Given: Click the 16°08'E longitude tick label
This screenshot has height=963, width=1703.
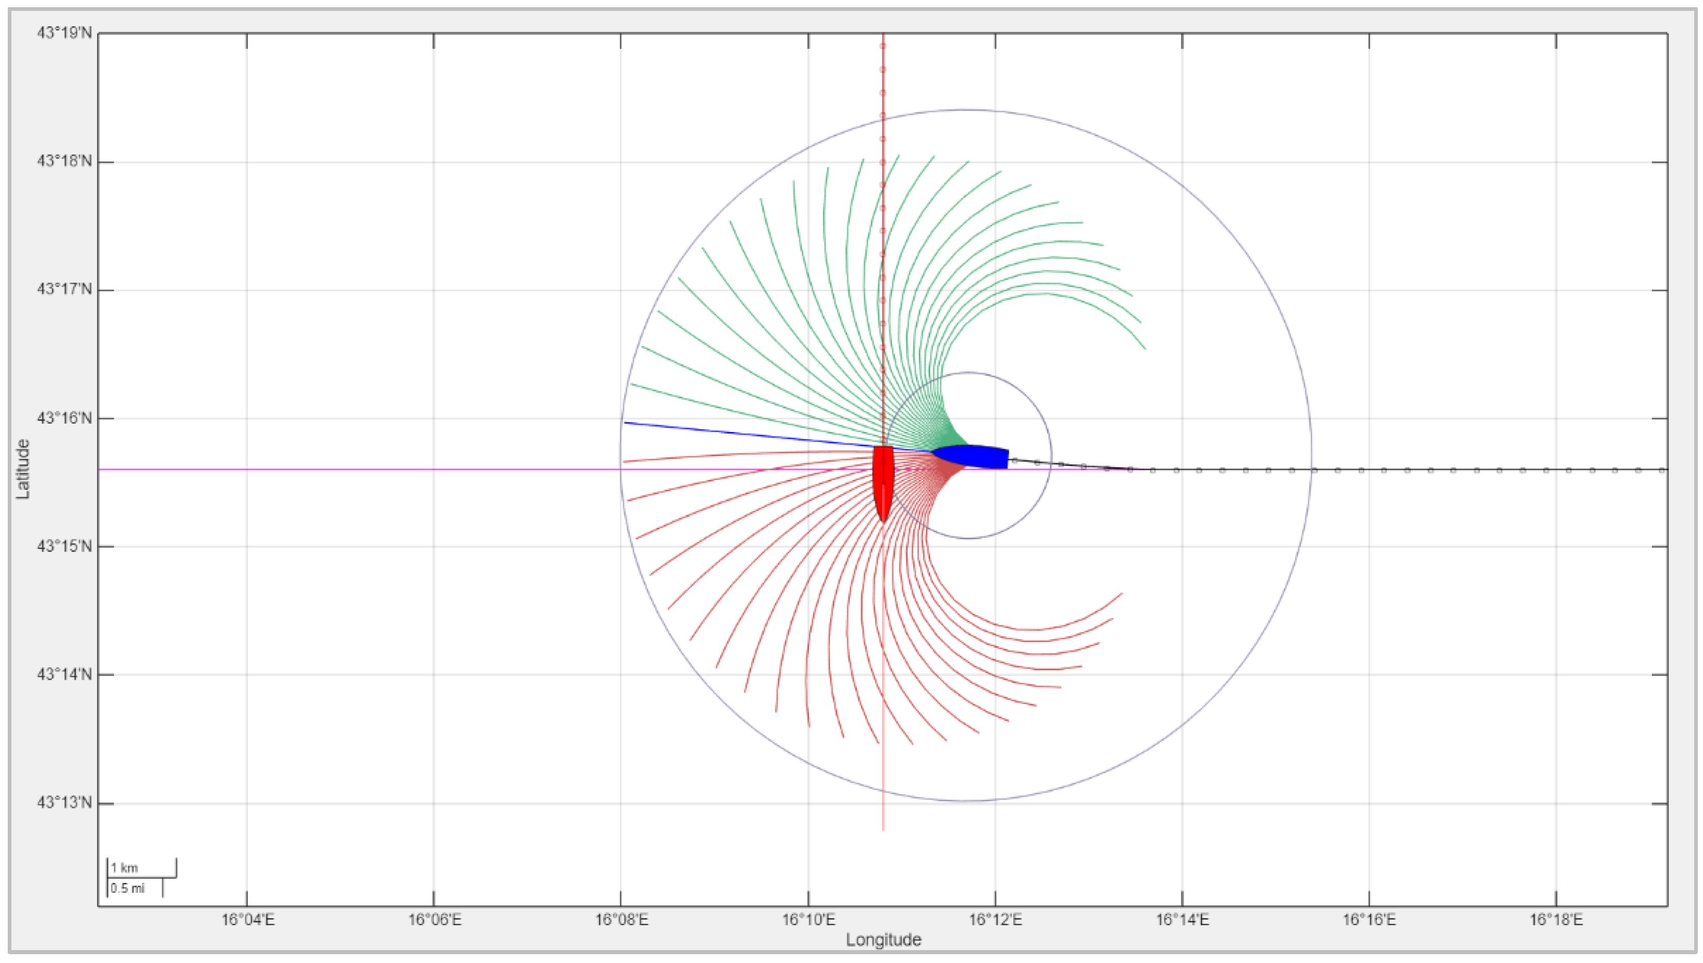Looking at the screenshot, I should 621,920.
